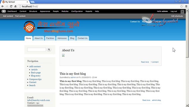Select the Facilities tab
Screen dimensions: 189x107
[50, 38]
